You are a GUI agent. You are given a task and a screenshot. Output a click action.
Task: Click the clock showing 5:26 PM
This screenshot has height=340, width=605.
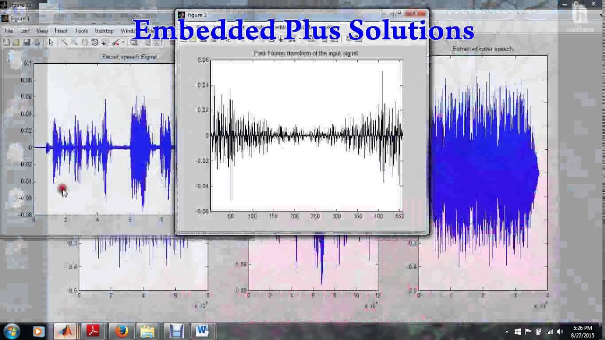(x=583, y=328)
